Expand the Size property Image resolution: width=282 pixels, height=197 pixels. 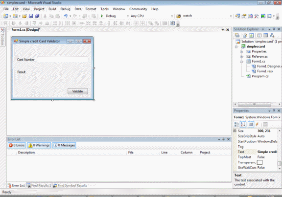click(x=235, y=131)
